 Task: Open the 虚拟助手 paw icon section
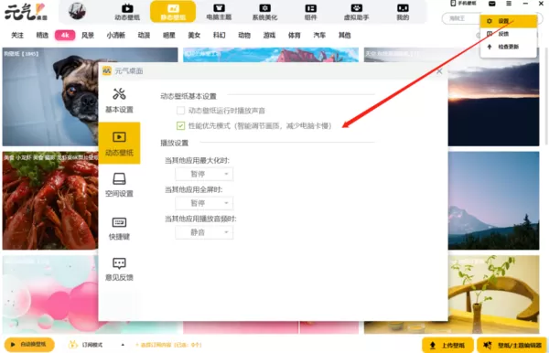pyautogui.click(x=357, y=12)
